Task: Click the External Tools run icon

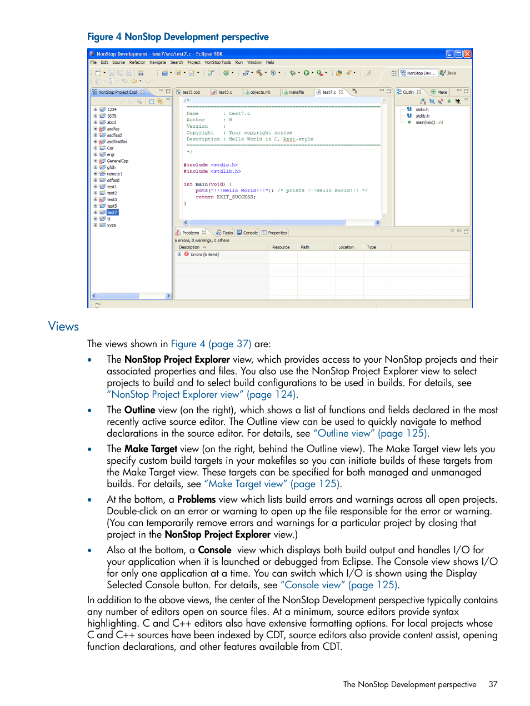Action: (319, 73)
